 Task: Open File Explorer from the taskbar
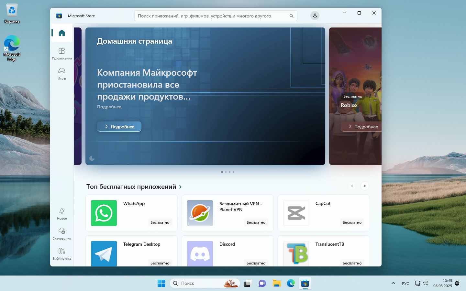click(276, 283)
